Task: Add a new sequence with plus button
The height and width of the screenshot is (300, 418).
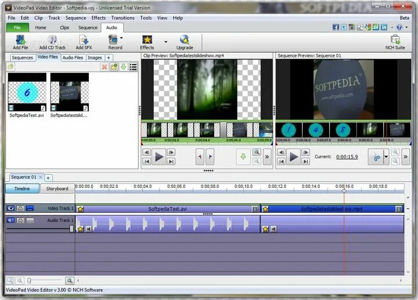Action: pyautogui.click(x=48, y=177)
